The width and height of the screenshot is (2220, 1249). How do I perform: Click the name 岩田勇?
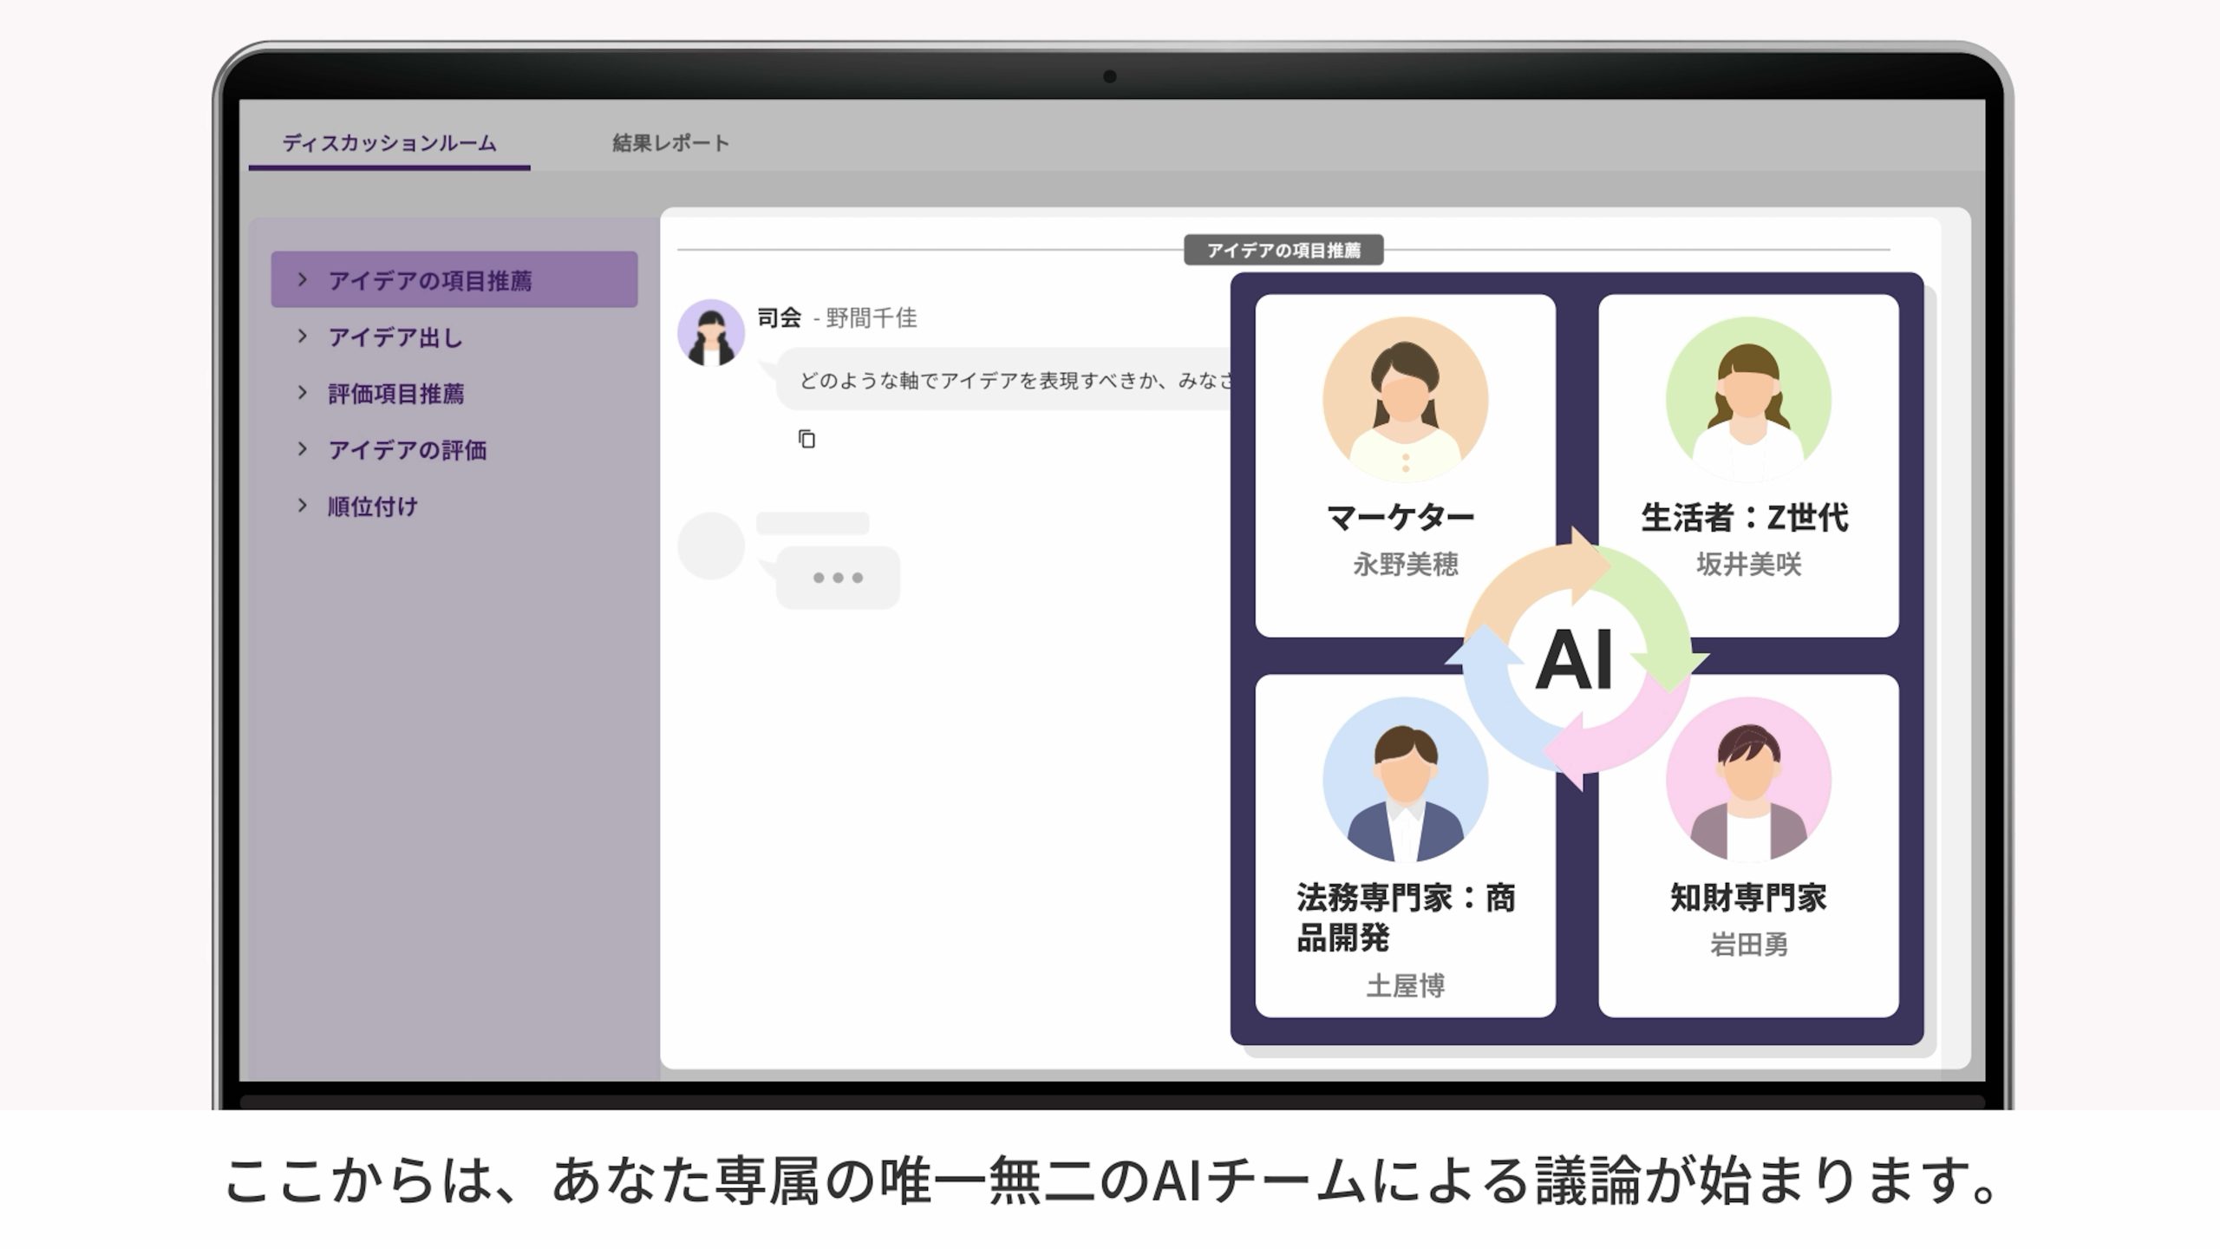point(1748,944)
